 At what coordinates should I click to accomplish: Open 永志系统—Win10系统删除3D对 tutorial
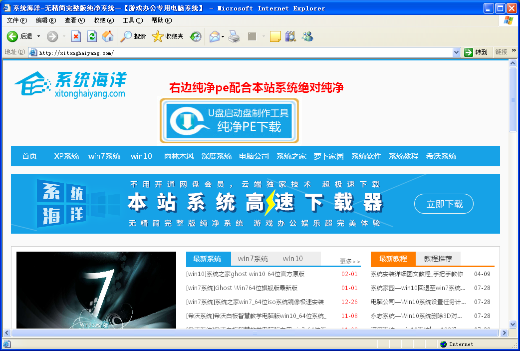(x=416, y=316)
